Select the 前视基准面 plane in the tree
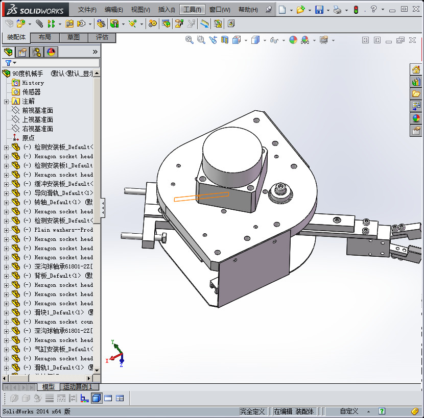The height and width of the screenshot is (418, 424). coord(38,111)
